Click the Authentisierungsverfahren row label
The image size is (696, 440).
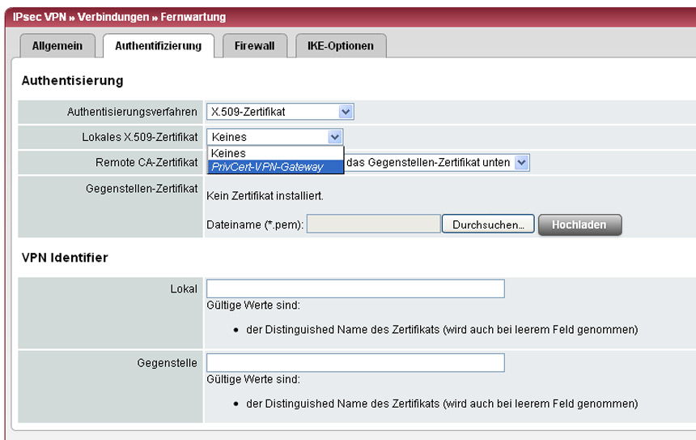(132, 112)
